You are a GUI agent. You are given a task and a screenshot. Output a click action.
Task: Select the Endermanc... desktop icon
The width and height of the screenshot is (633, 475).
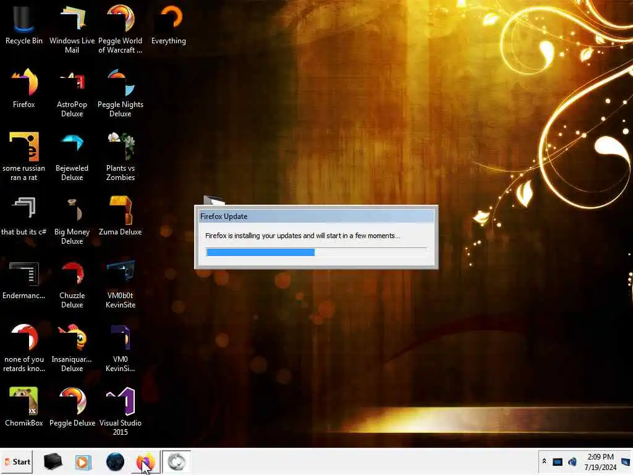tap(24, 280)
